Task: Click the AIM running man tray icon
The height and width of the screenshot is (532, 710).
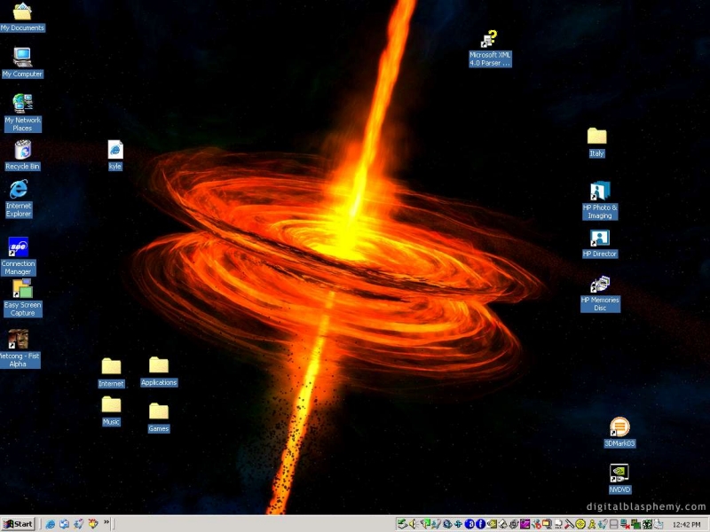Action: coord(591,524)
